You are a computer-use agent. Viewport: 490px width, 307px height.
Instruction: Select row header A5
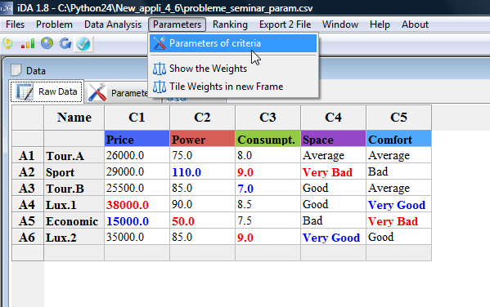point(28,221)
